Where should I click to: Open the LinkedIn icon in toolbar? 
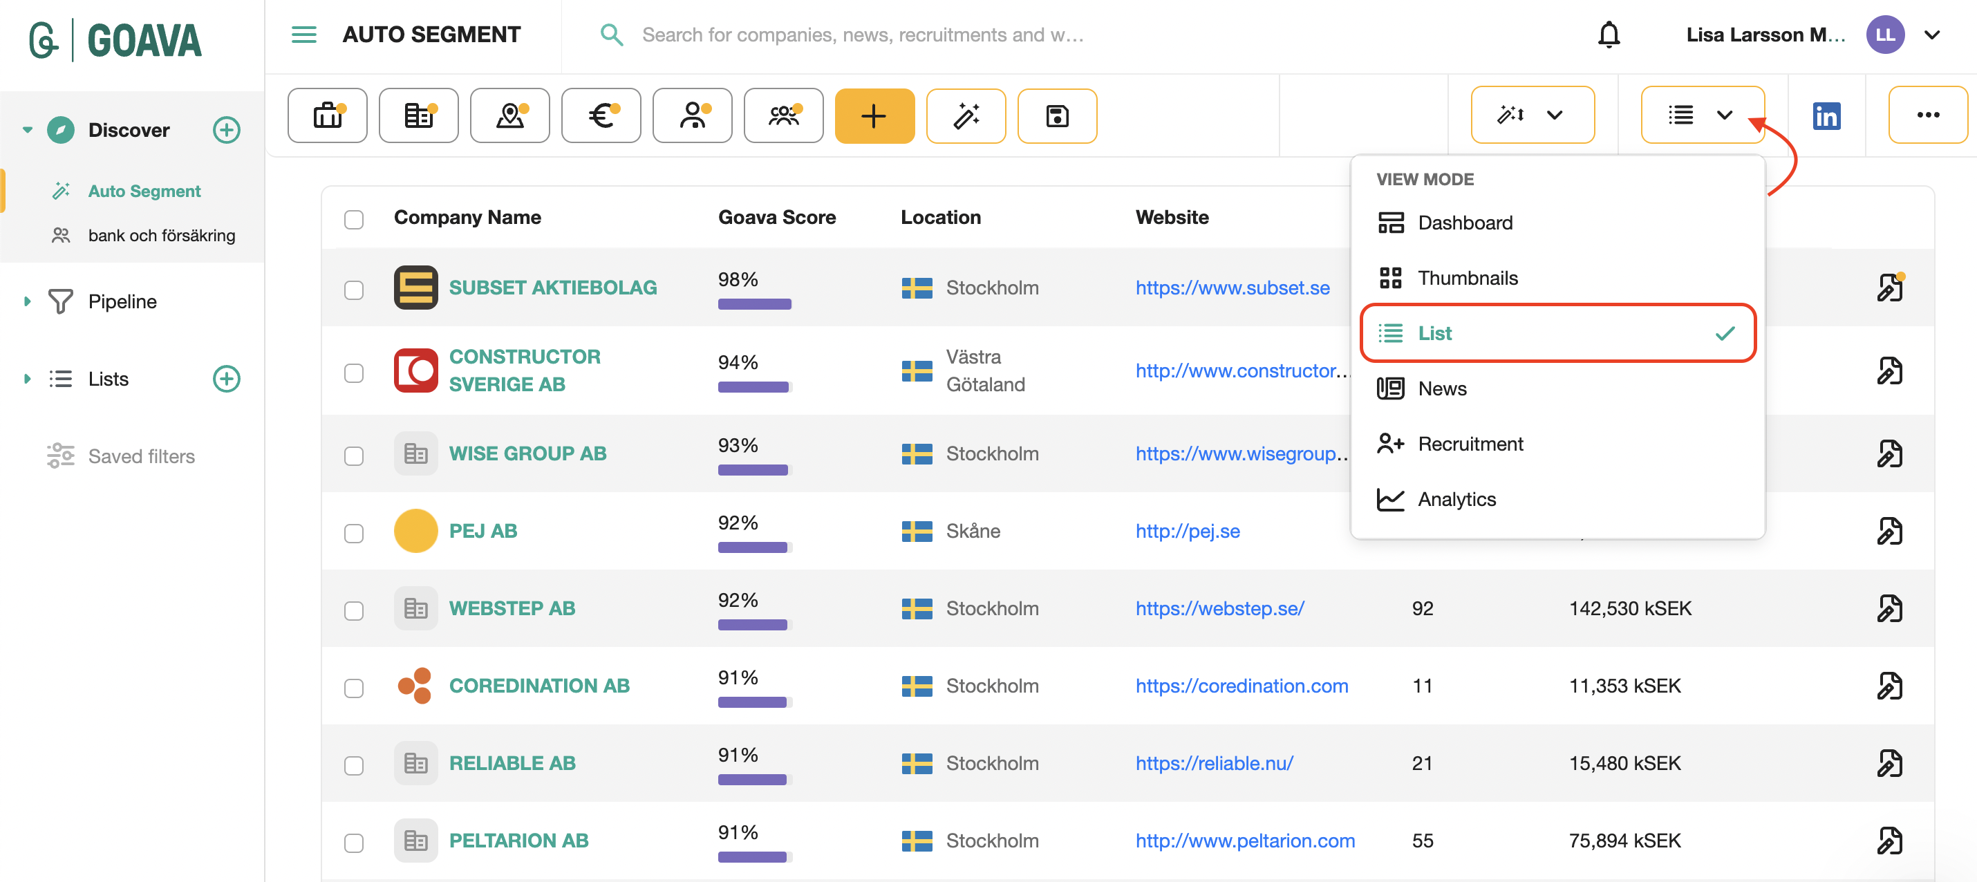pos(1826,116)
